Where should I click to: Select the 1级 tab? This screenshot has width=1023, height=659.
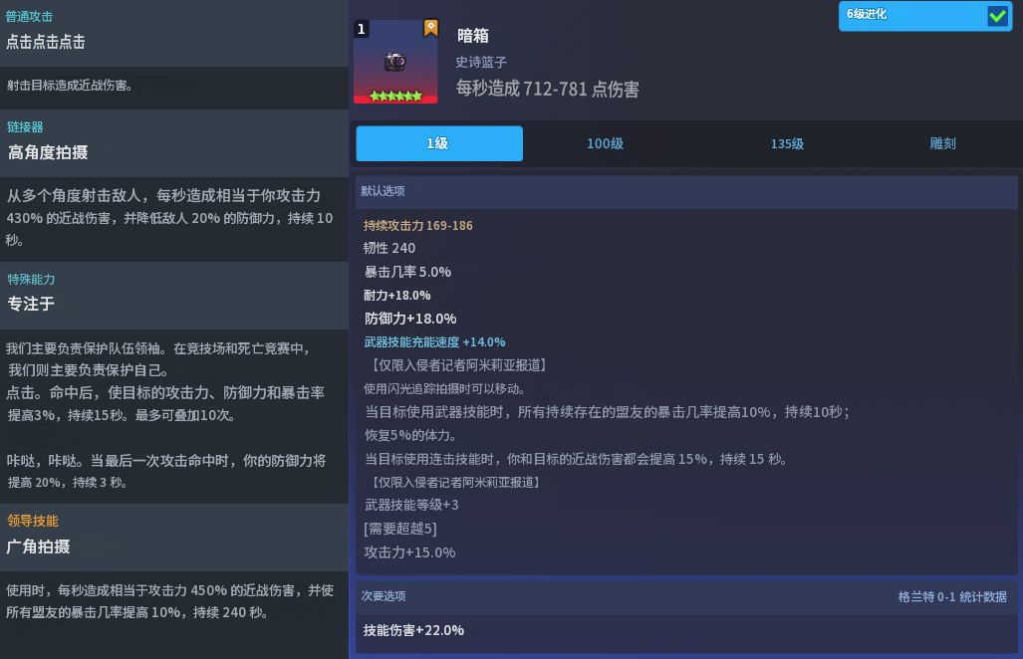point(439,143)
